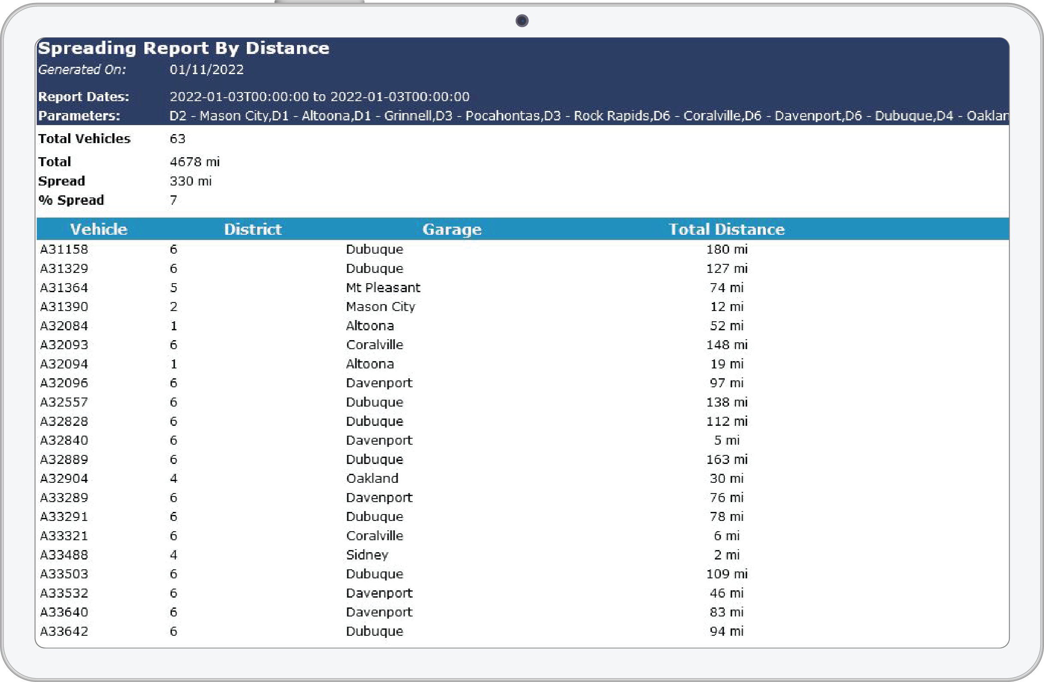Image resolution: width=1044 pixels, height=682 pixels.
Task: Click the 138 mi distance cell
Action: (727, 402)
